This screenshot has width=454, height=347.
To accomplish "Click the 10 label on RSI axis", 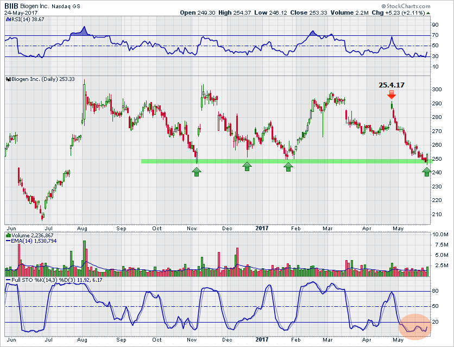I will (435, 67).
